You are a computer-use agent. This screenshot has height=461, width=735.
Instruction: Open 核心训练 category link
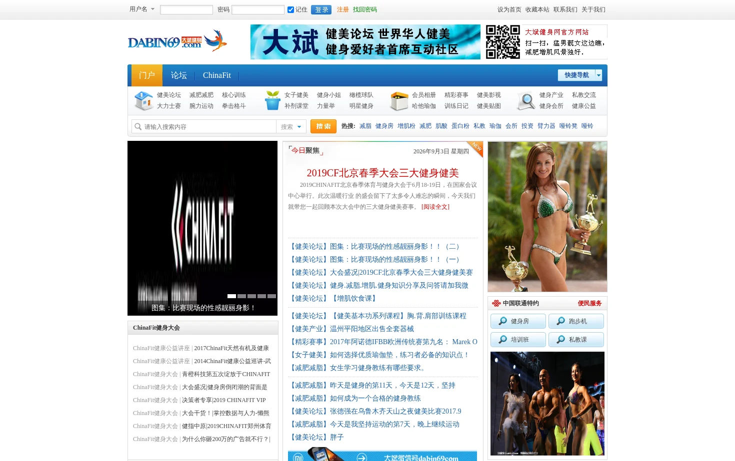tap(234, 95)
